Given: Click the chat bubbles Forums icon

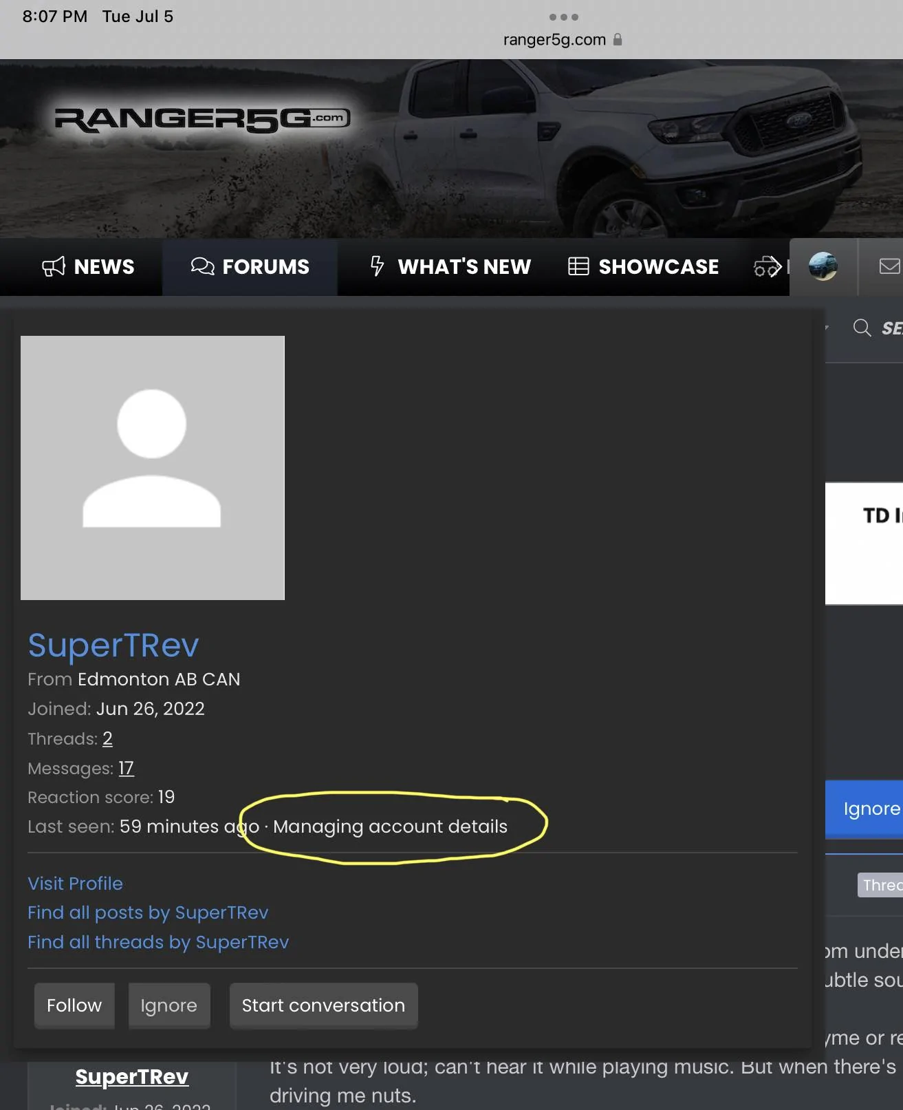Looking at the screenshot, I should 202,266.
